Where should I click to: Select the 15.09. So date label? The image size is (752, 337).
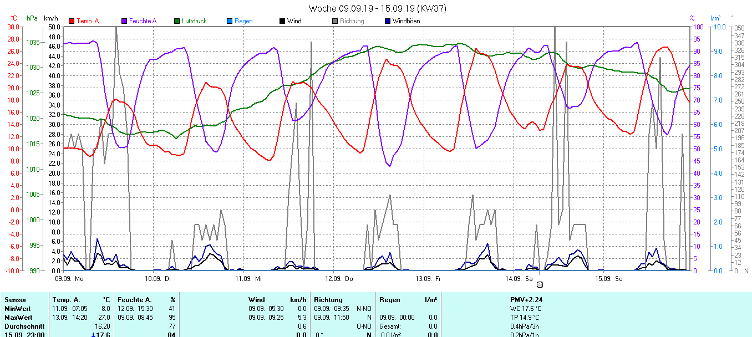608,278
